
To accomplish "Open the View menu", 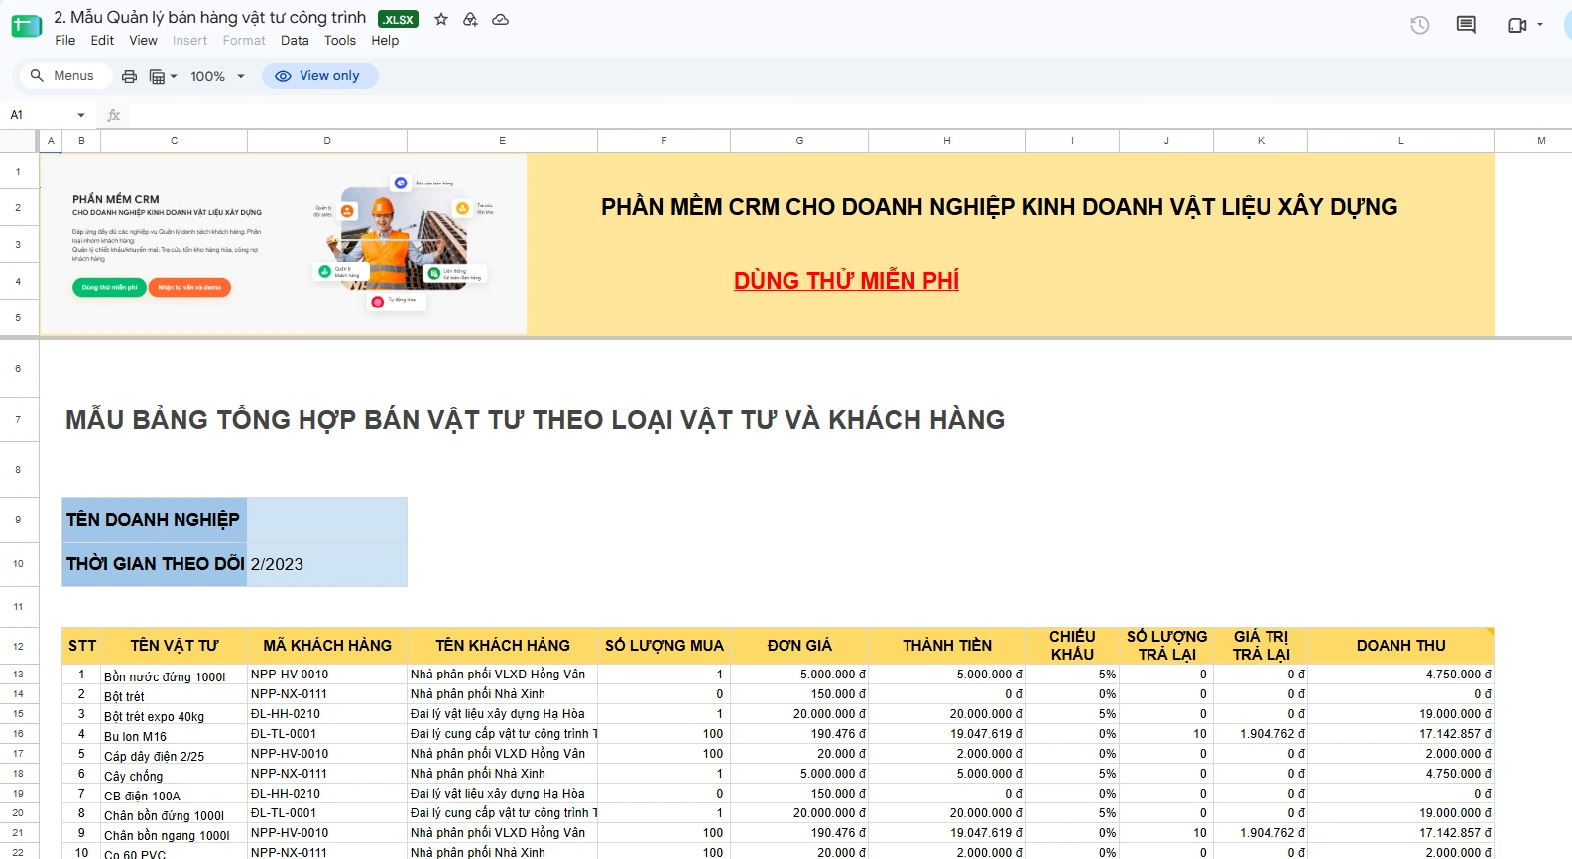I will click(x=143, y=41).
